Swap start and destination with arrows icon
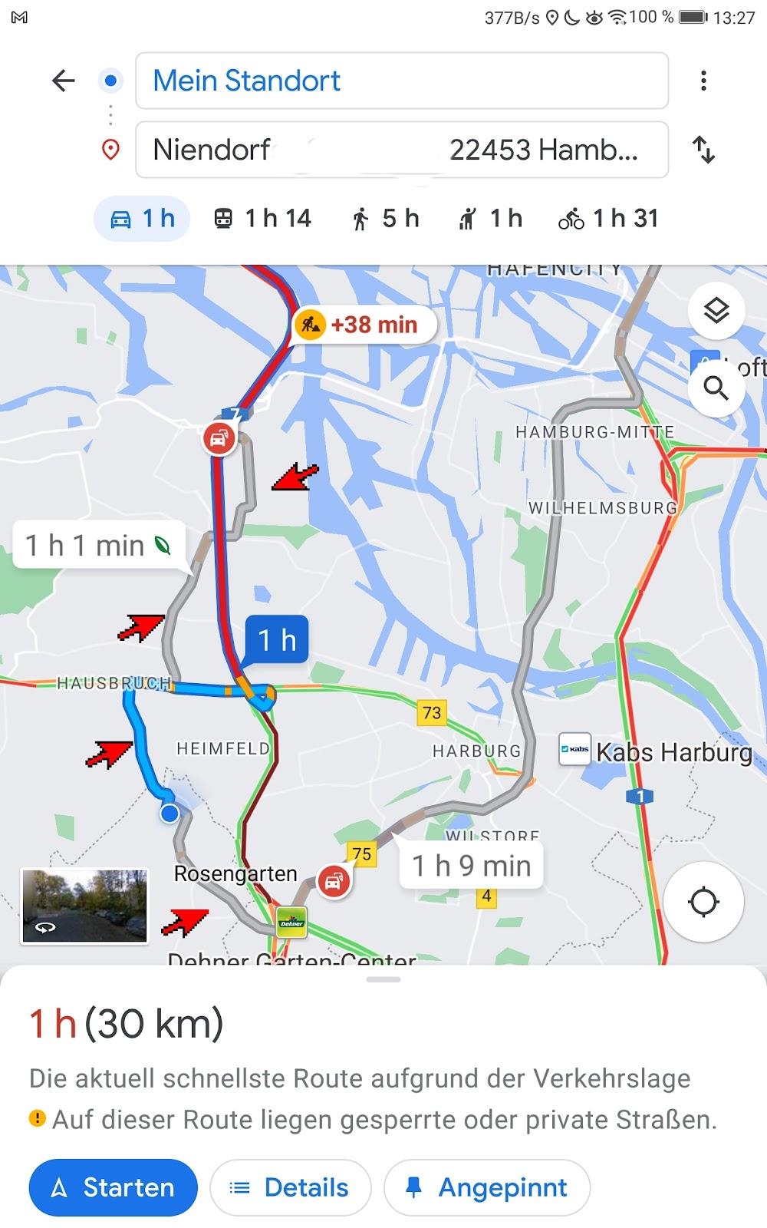 tap(703, 150)
